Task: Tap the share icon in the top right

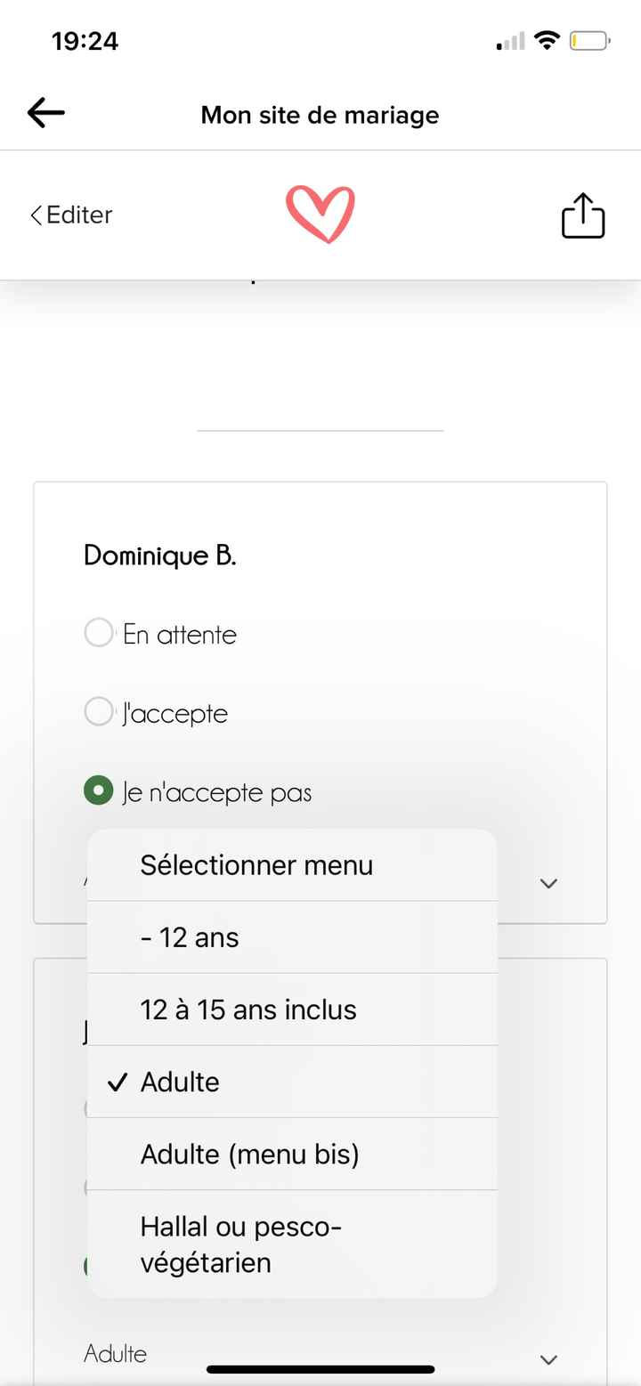Action: 582,215
